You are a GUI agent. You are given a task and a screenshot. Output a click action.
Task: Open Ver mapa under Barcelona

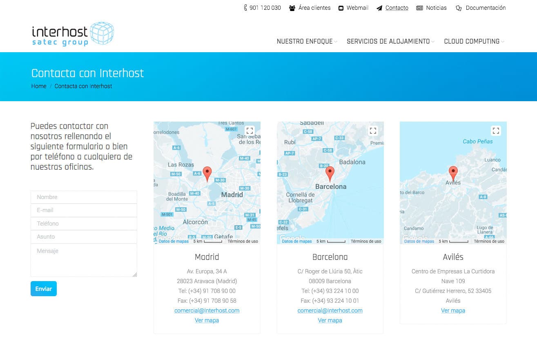(330, 320)
